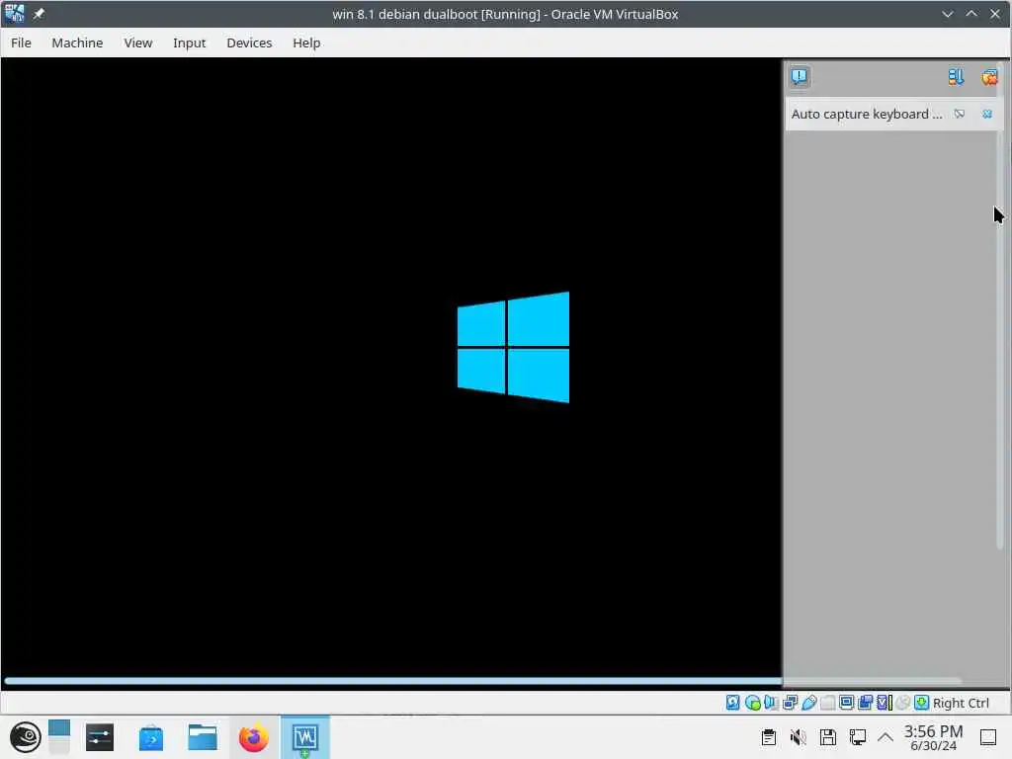Click the Windows boot logo in VM
The image size is (1012, 759).
(513, 347)
